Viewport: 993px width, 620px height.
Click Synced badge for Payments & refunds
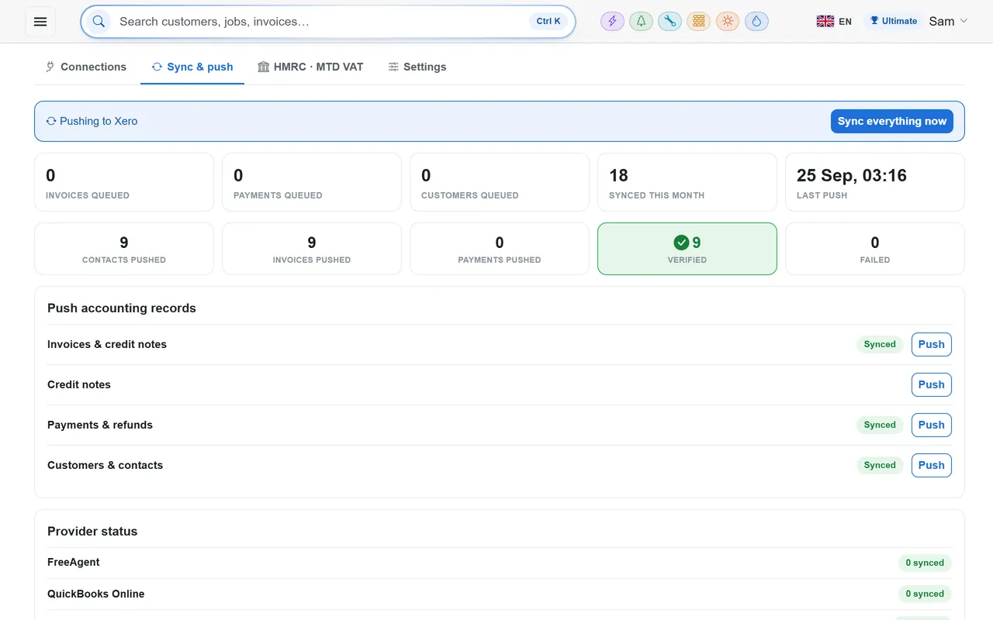[x=880, y=425]
